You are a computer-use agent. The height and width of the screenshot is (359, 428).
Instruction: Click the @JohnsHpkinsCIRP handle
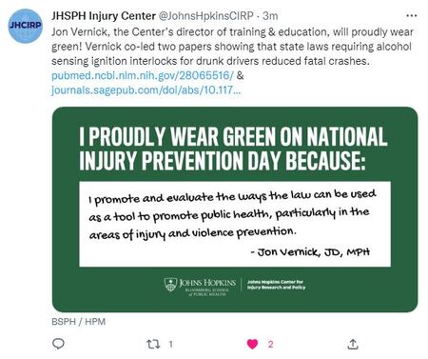[x=205, y=16]
